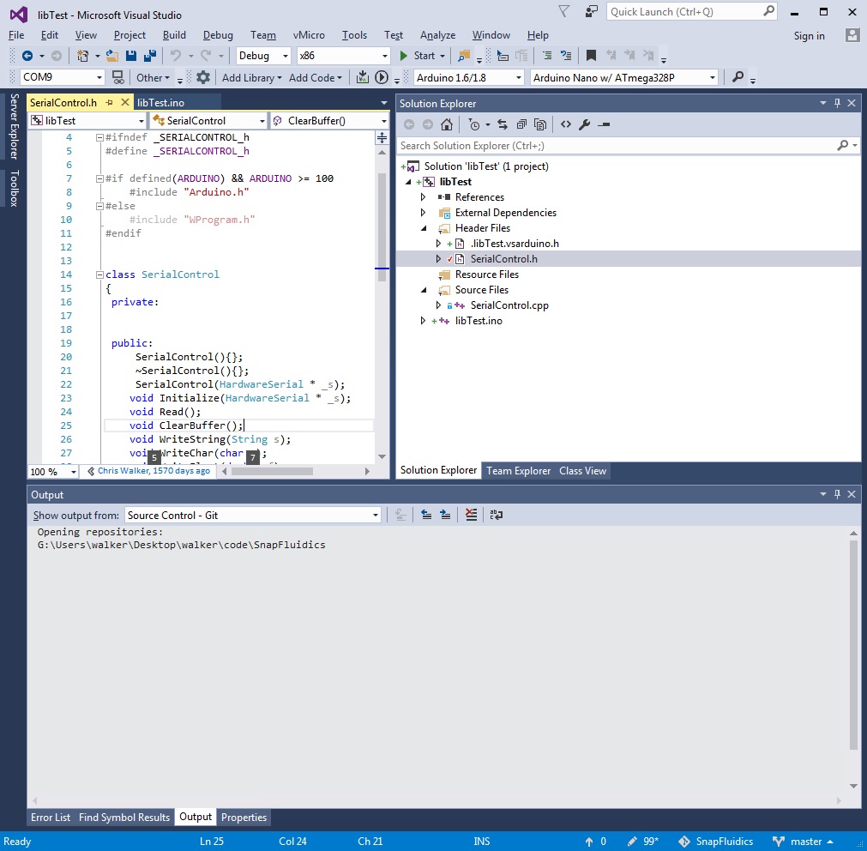This screenshot has height=851, width=867.
Task: Open the vMicro menu
Action: pyautogui.click(x=309, y=35)
